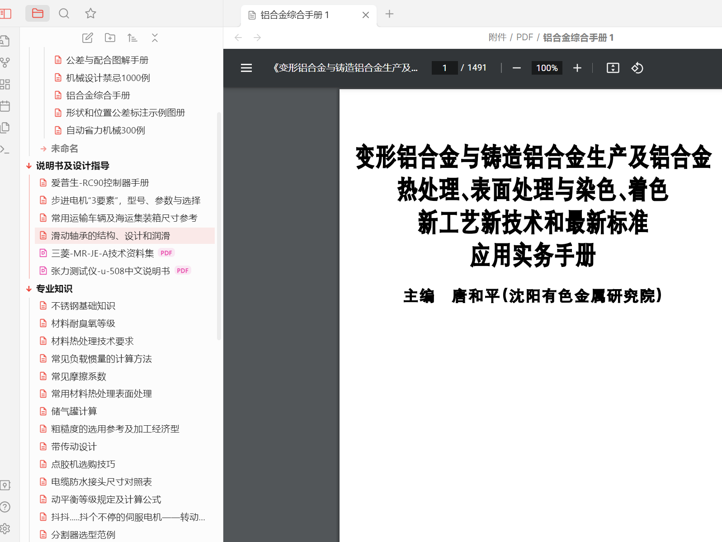Toggle PDF sidebar hamburger icon
This screenshot has width=722, height=542.
click(x=246, y=68)
